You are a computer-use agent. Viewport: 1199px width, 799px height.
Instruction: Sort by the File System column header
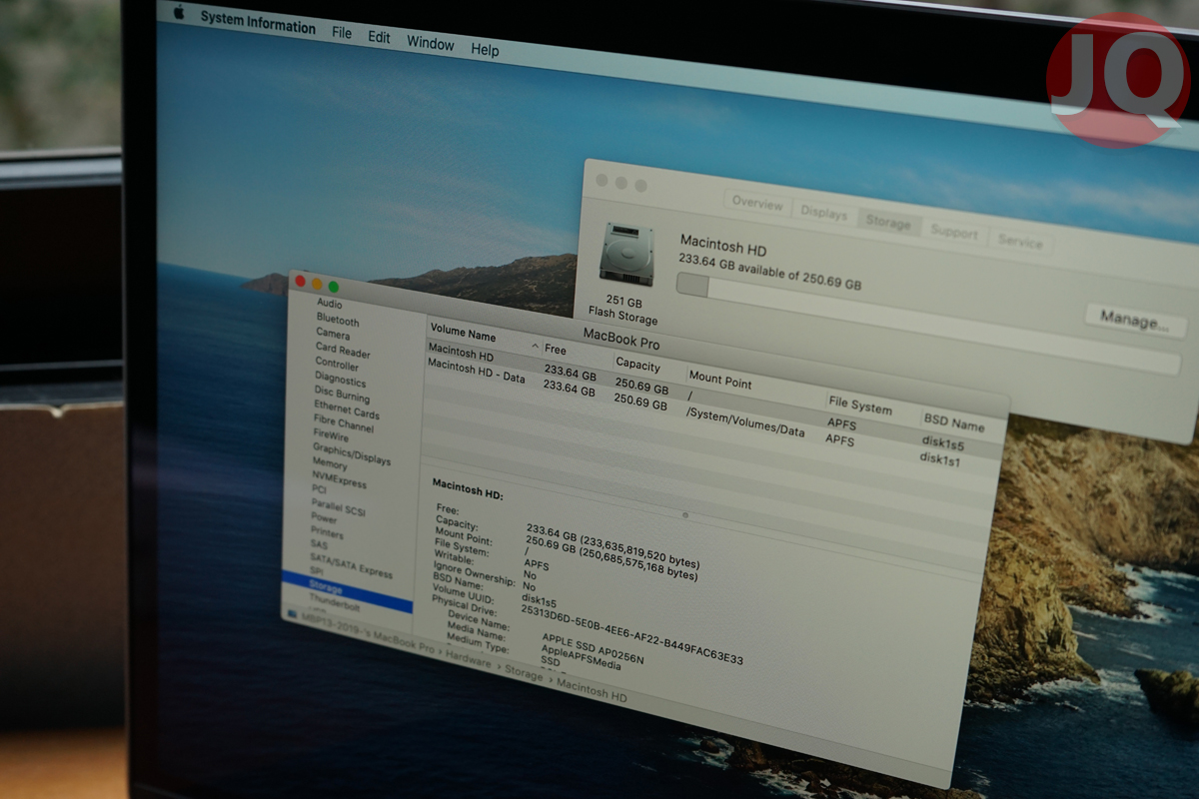[859, 406]
